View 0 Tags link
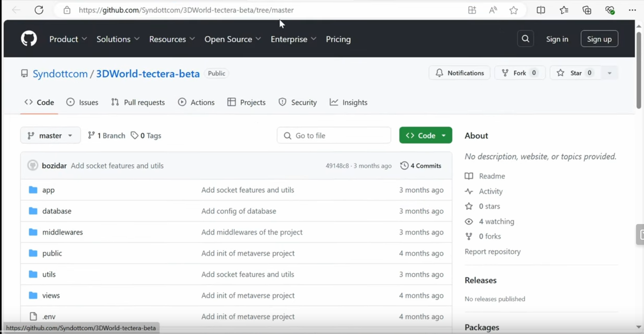 146,136
